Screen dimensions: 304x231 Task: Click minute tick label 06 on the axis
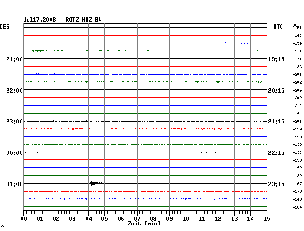[121, 219]
